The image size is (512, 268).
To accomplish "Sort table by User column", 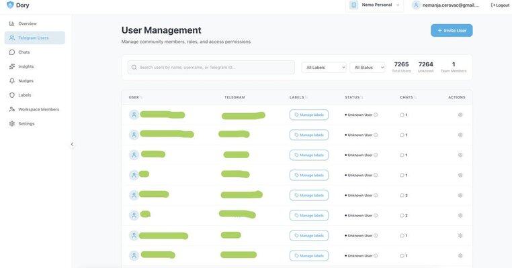I will (x=135, y=97).
